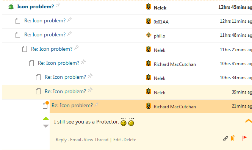Click phil.o's diamond avatar icon
The image size is (252, 150).
click(x=149, y=35)
